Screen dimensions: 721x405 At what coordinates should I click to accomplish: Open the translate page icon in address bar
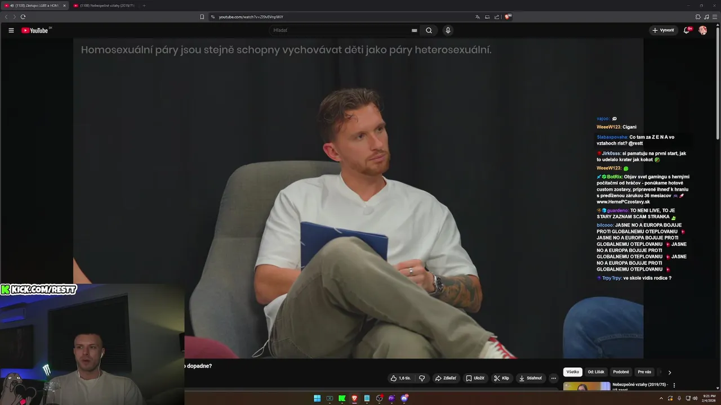tap(478, 17)
